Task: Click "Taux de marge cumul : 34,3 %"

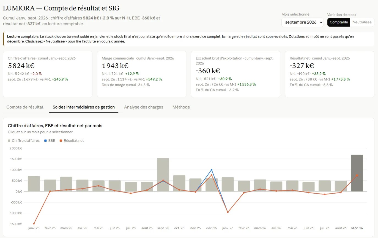Action: tap(126, 85)
